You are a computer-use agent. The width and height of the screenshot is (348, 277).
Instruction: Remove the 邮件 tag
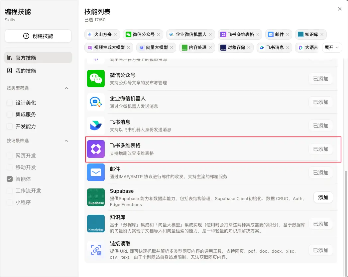click(x=288, y=34)
